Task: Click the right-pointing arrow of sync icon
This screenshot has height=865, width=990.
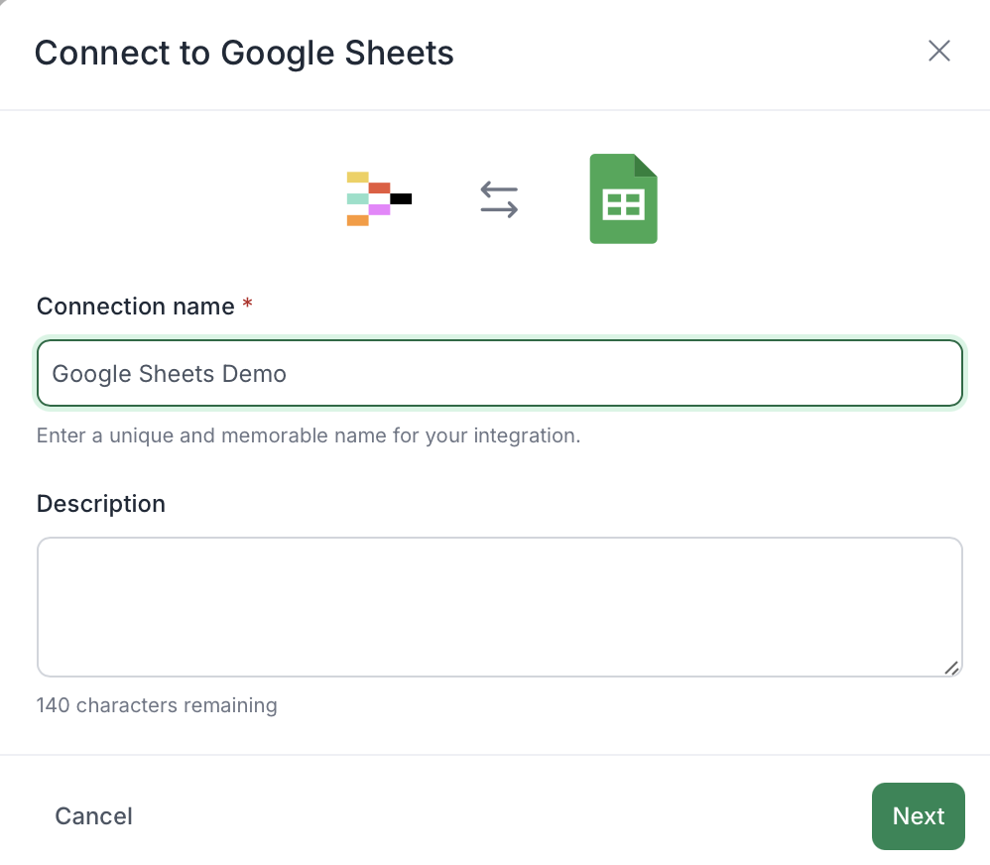Action: tap(499, 209)
